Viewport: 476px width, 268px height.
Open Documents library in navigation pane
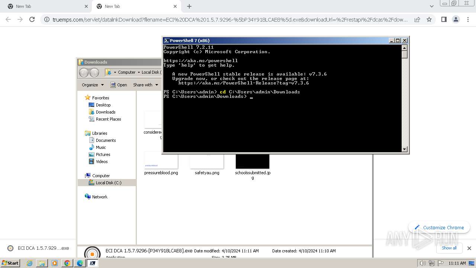pos(106,140)
